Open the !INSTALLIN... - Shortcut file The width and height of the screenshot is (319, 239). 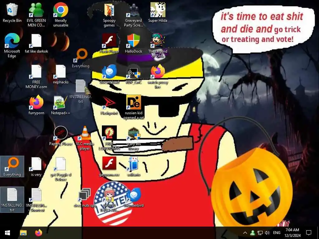pyautogui.click(x=36, y=200)
